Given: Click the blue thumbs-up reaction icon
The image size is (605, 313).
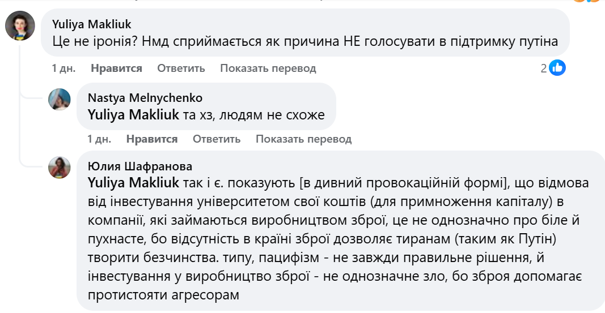Looking at the screenshot, I should click(557, 68).
